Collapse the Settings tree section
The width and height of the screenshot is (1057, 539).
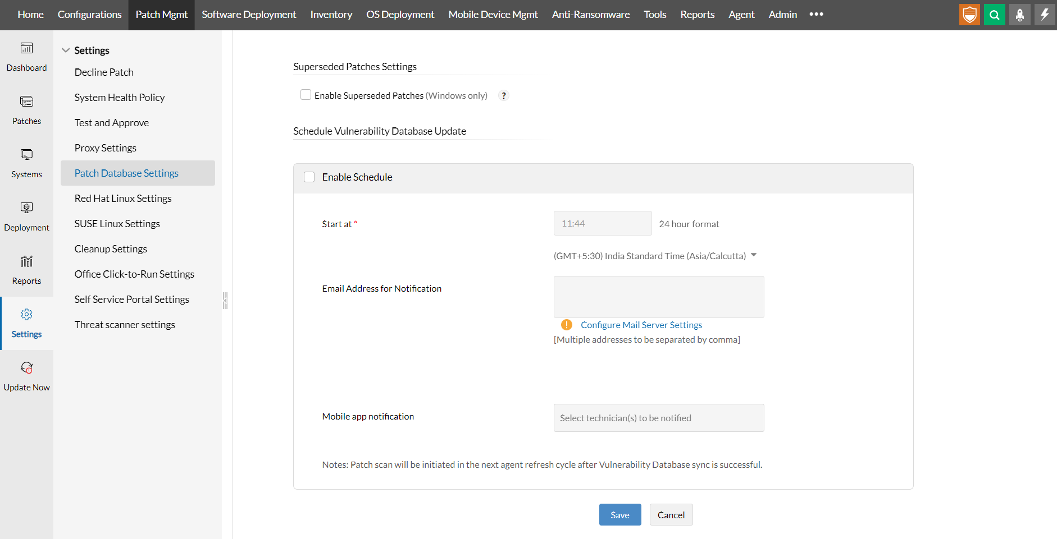[66, 50]
